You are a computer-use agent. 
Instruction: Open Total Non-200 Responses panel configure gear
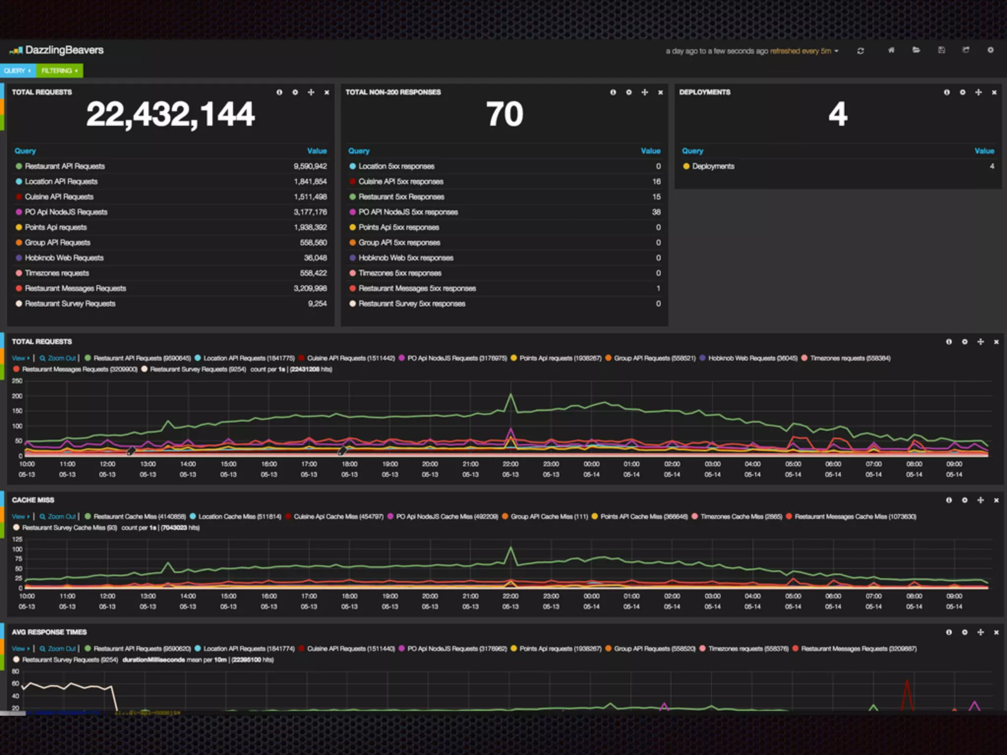tap(628, 92)
